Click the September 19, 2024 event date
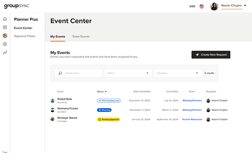This screenshot has height=153, width=252. 167,120
